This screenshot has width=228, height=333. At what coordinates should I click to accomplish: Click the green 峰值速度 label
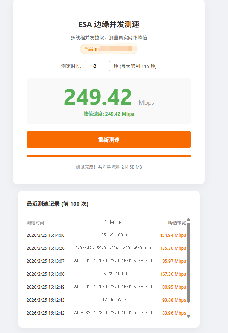tap(109, 114)
